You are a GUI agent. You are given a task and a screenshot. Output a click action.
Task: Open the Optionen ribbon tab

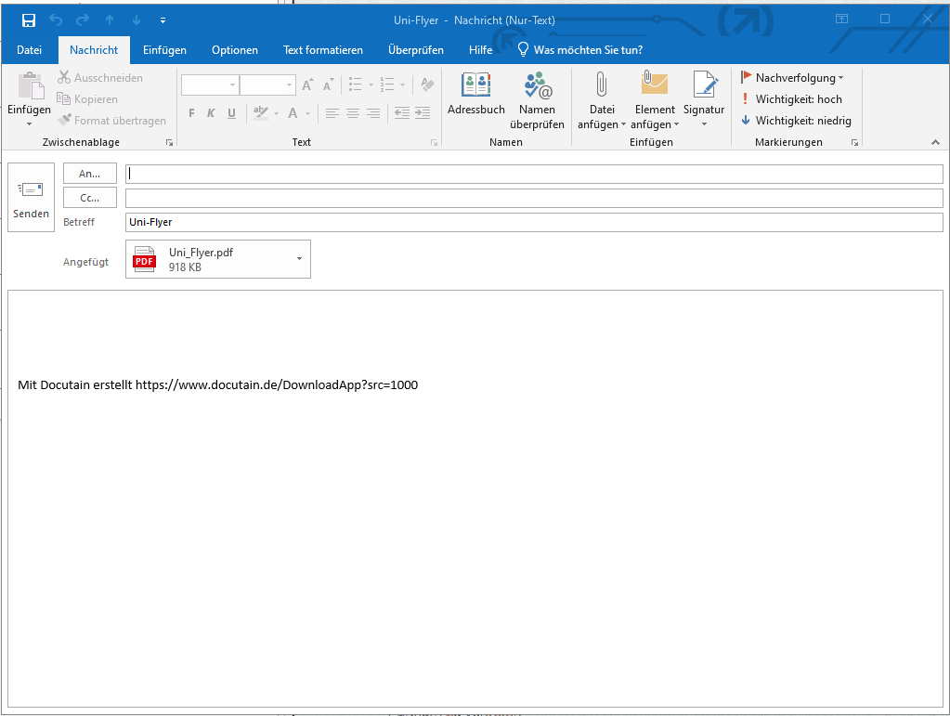click(x=234, y=50)
